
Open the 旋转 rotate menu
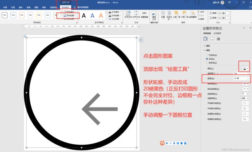[201, 19]
